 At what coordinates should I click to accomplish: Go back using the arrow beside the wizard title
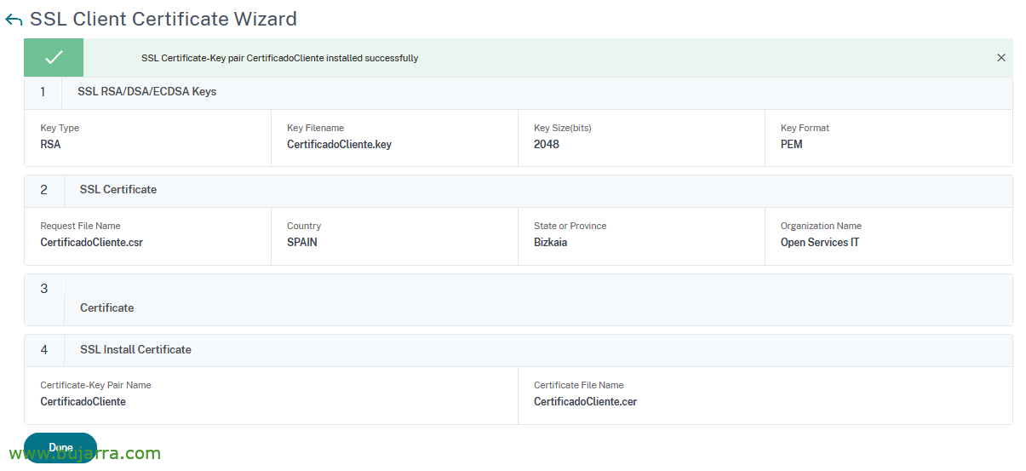14,20
